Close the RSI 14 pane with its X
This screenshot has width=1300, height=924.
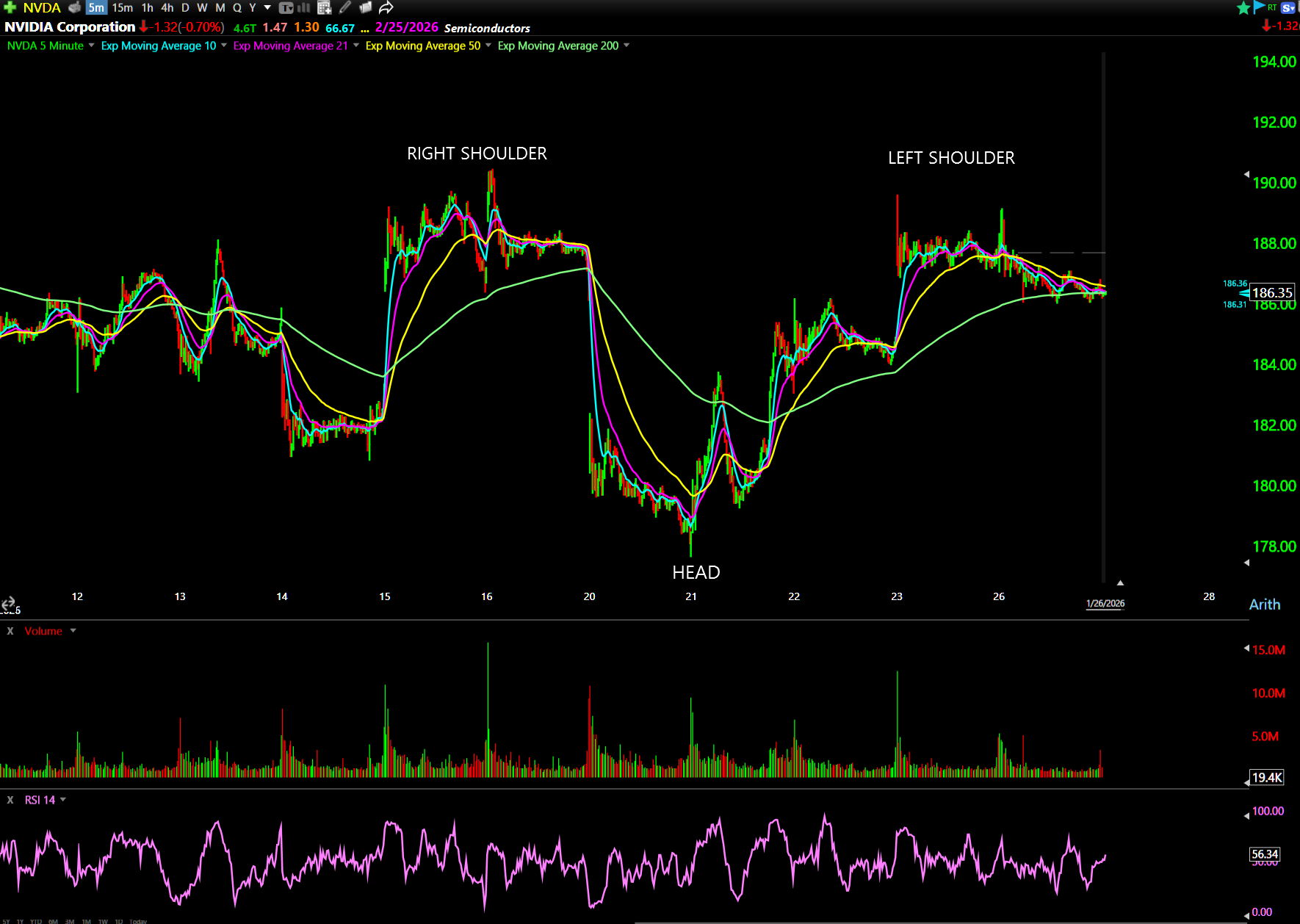pyautogui.click(x=10, y=800)
